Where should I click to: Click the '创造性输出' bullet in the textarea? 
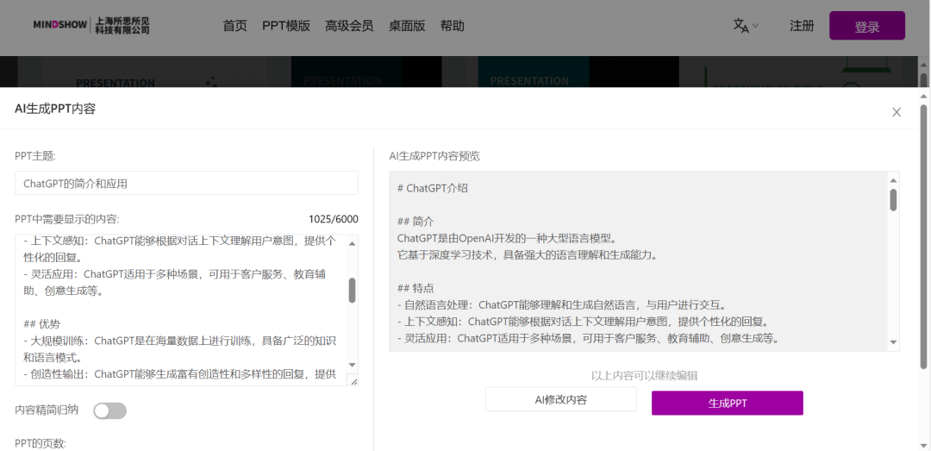click(x=180, y=374)
